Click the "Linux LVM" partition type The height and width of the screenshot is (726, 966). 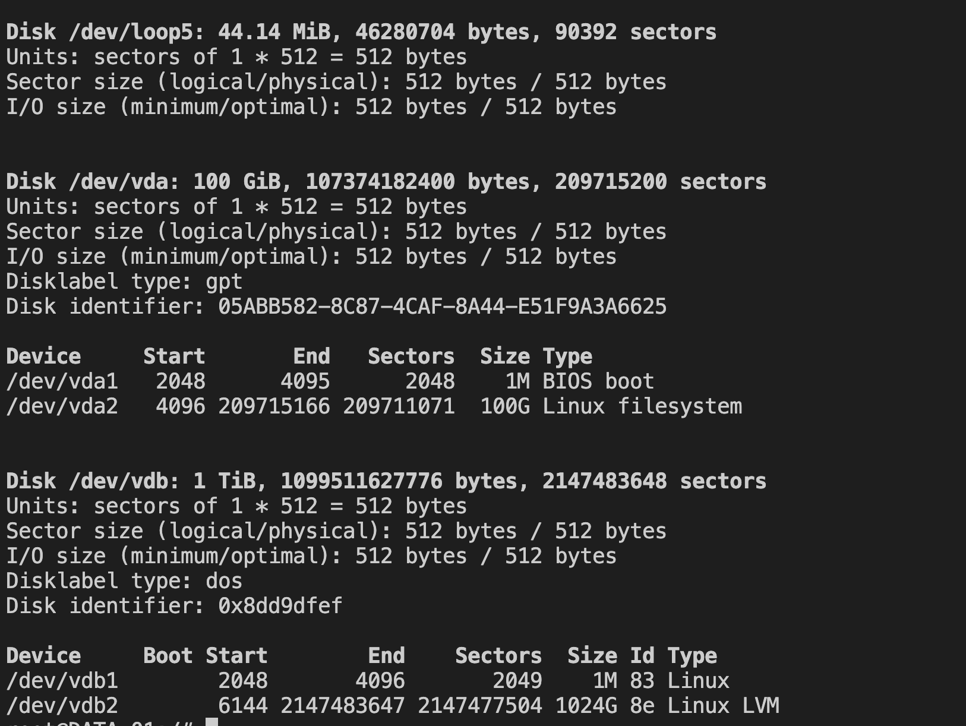click(x=723, y=706)
